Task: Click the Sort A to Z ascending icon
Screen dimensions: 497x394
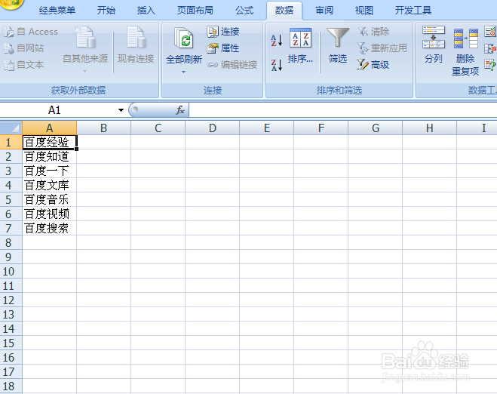Action: click(276, 40)
